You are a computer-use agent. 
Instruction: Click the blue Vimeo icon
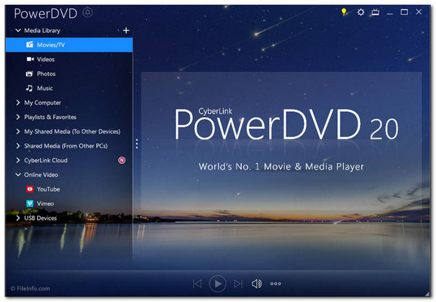30,204
